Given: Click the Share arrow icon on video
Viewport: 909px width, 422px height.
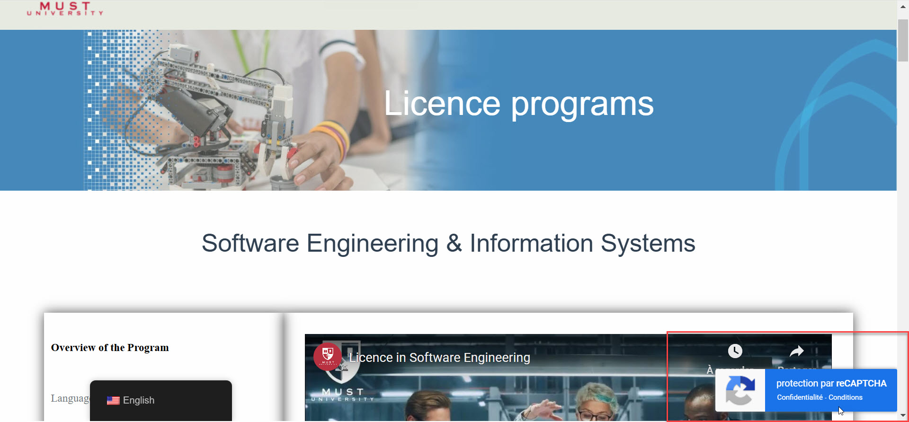Looking at the screenshot, I should point(797,351).
